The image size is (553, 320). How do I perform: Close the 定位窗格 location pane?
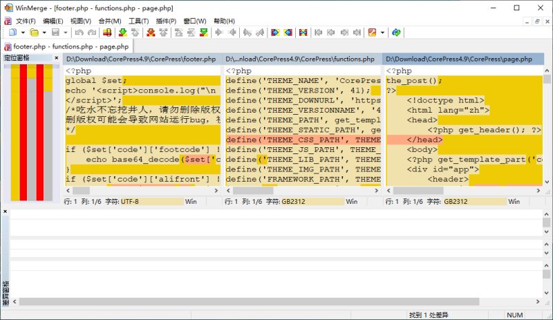point(57,58)
